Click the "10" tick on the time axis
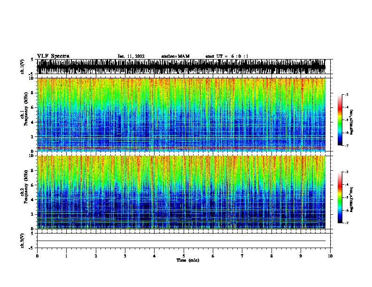 tap(330, 256)
